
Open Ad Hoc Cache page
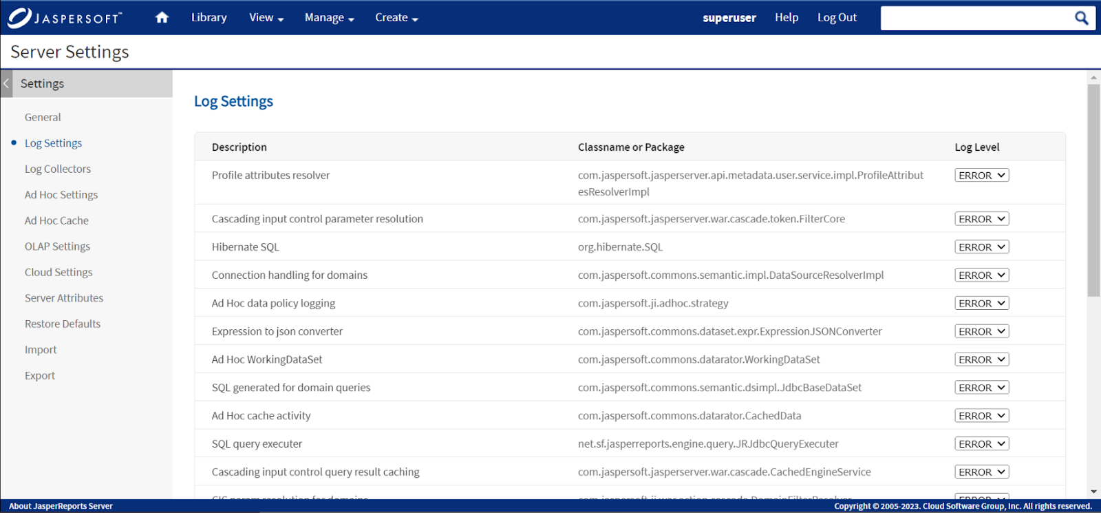point(56,221)
